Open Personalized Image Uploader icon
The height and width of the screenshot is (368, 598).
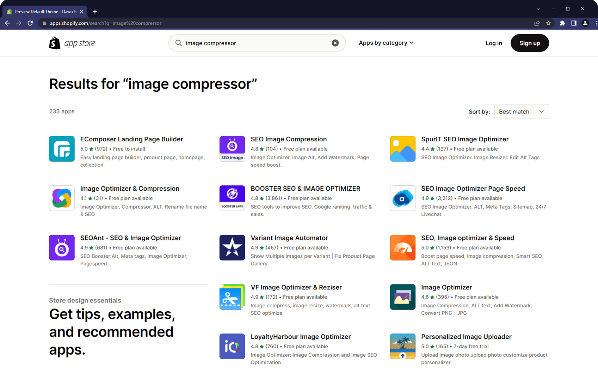(x=403, y=346)
